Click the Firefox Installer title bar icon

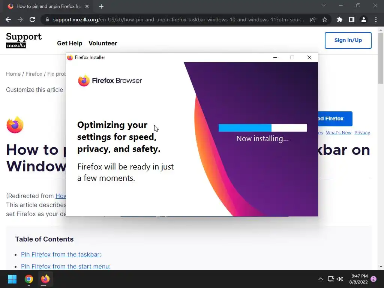(70, 57)
